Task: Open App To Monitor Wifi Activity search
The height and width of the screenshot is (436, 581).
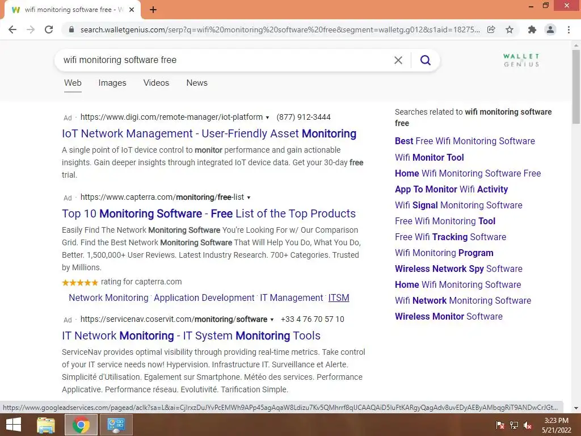Action: click(451, 190)
